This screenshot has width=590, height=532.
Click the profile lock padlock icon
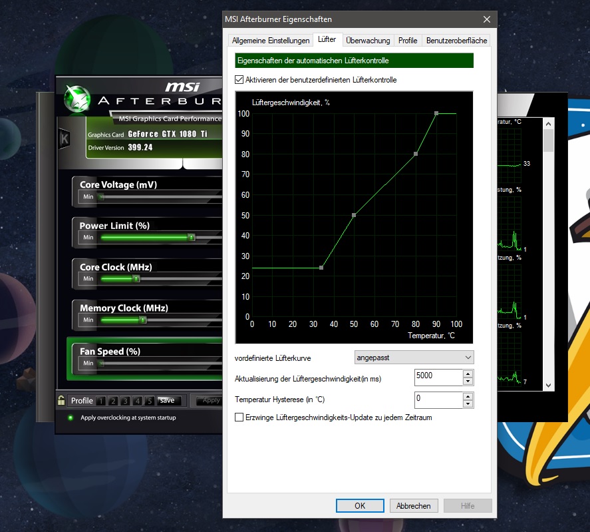coord(61,400)
